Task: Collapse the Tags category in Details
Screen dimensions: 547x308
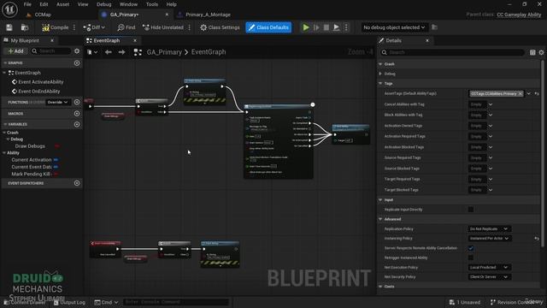Action: click(x=380, y=84)
